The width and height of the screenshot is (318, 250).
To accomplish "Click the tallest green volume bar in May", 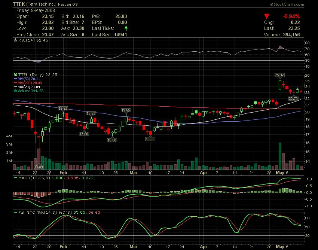I will tap(280, 156).
